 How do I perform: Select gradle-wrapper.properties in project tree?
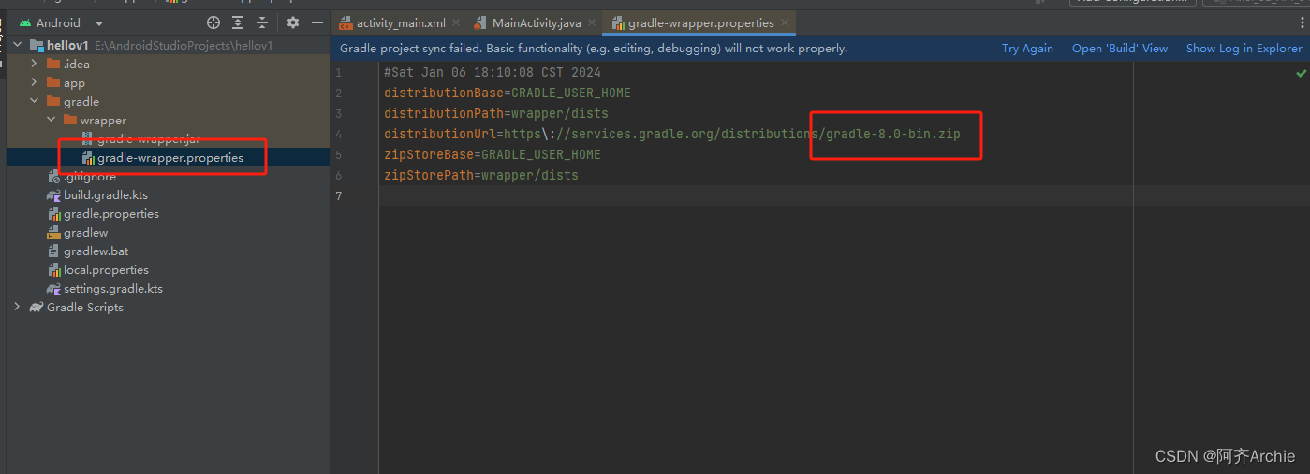(169, 157)
